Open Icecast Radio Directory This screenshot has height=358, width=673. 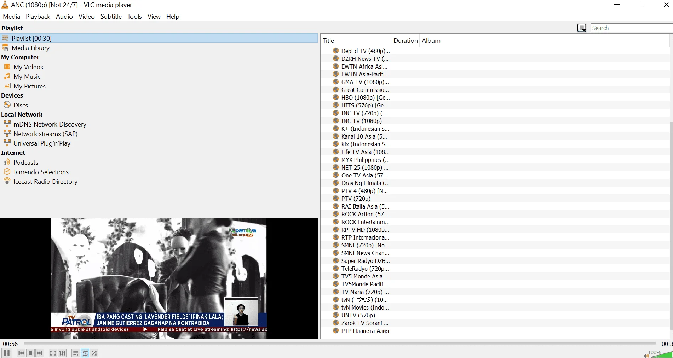pos(45,182)
